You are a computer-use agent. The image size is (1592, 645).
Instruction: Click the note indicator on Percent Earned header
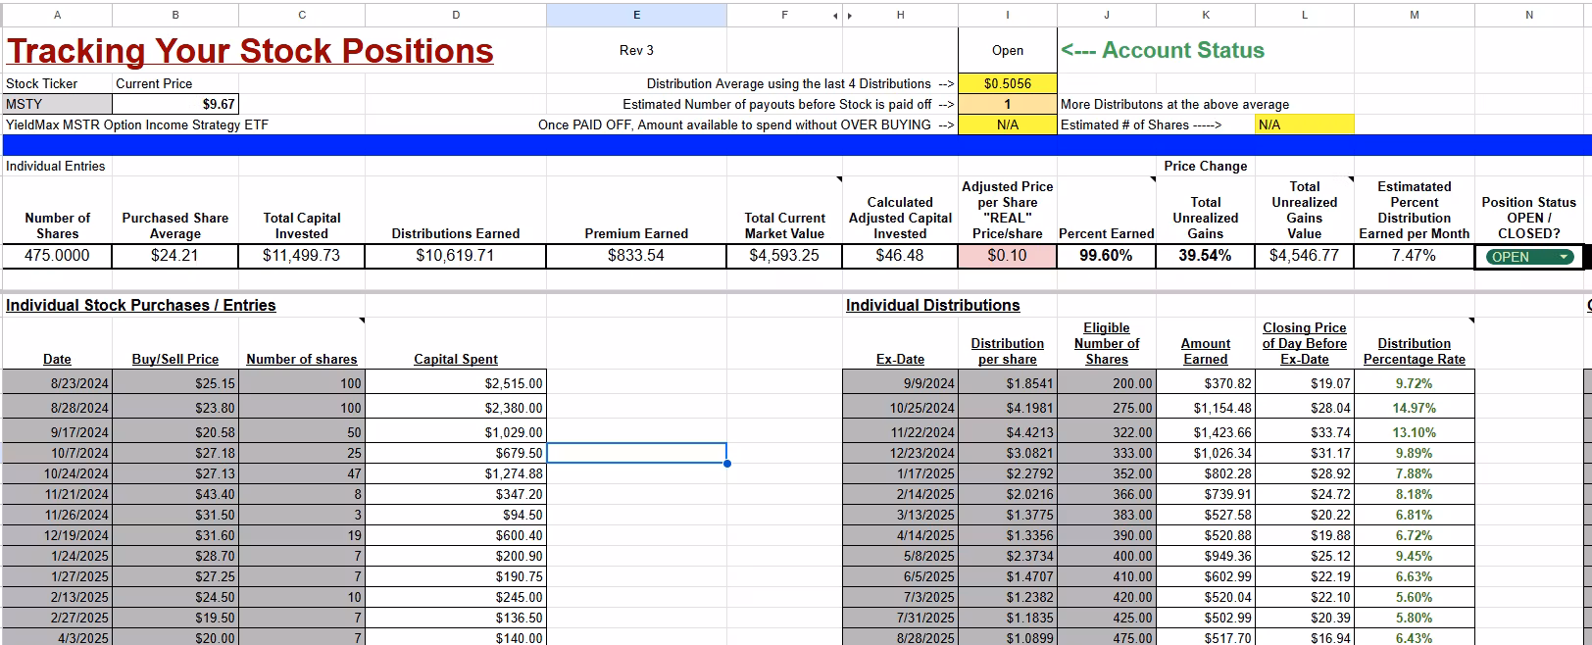tap(1152, 180)
